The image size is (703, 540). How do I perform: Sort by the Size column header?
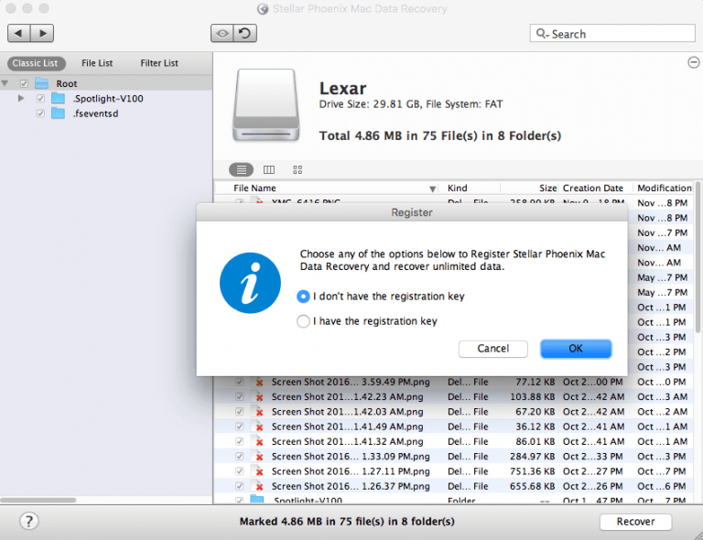click(548, 189)
